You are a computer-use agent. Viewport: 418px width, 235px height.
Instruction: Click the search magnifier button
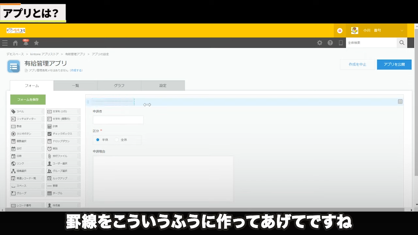(402, 43)
